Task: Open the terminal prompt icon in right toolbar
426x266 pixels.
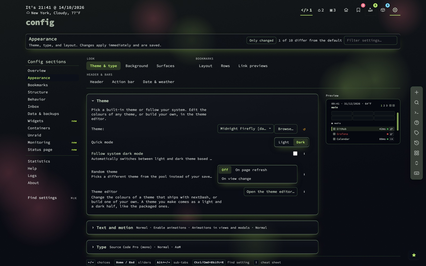Action: 416,113
